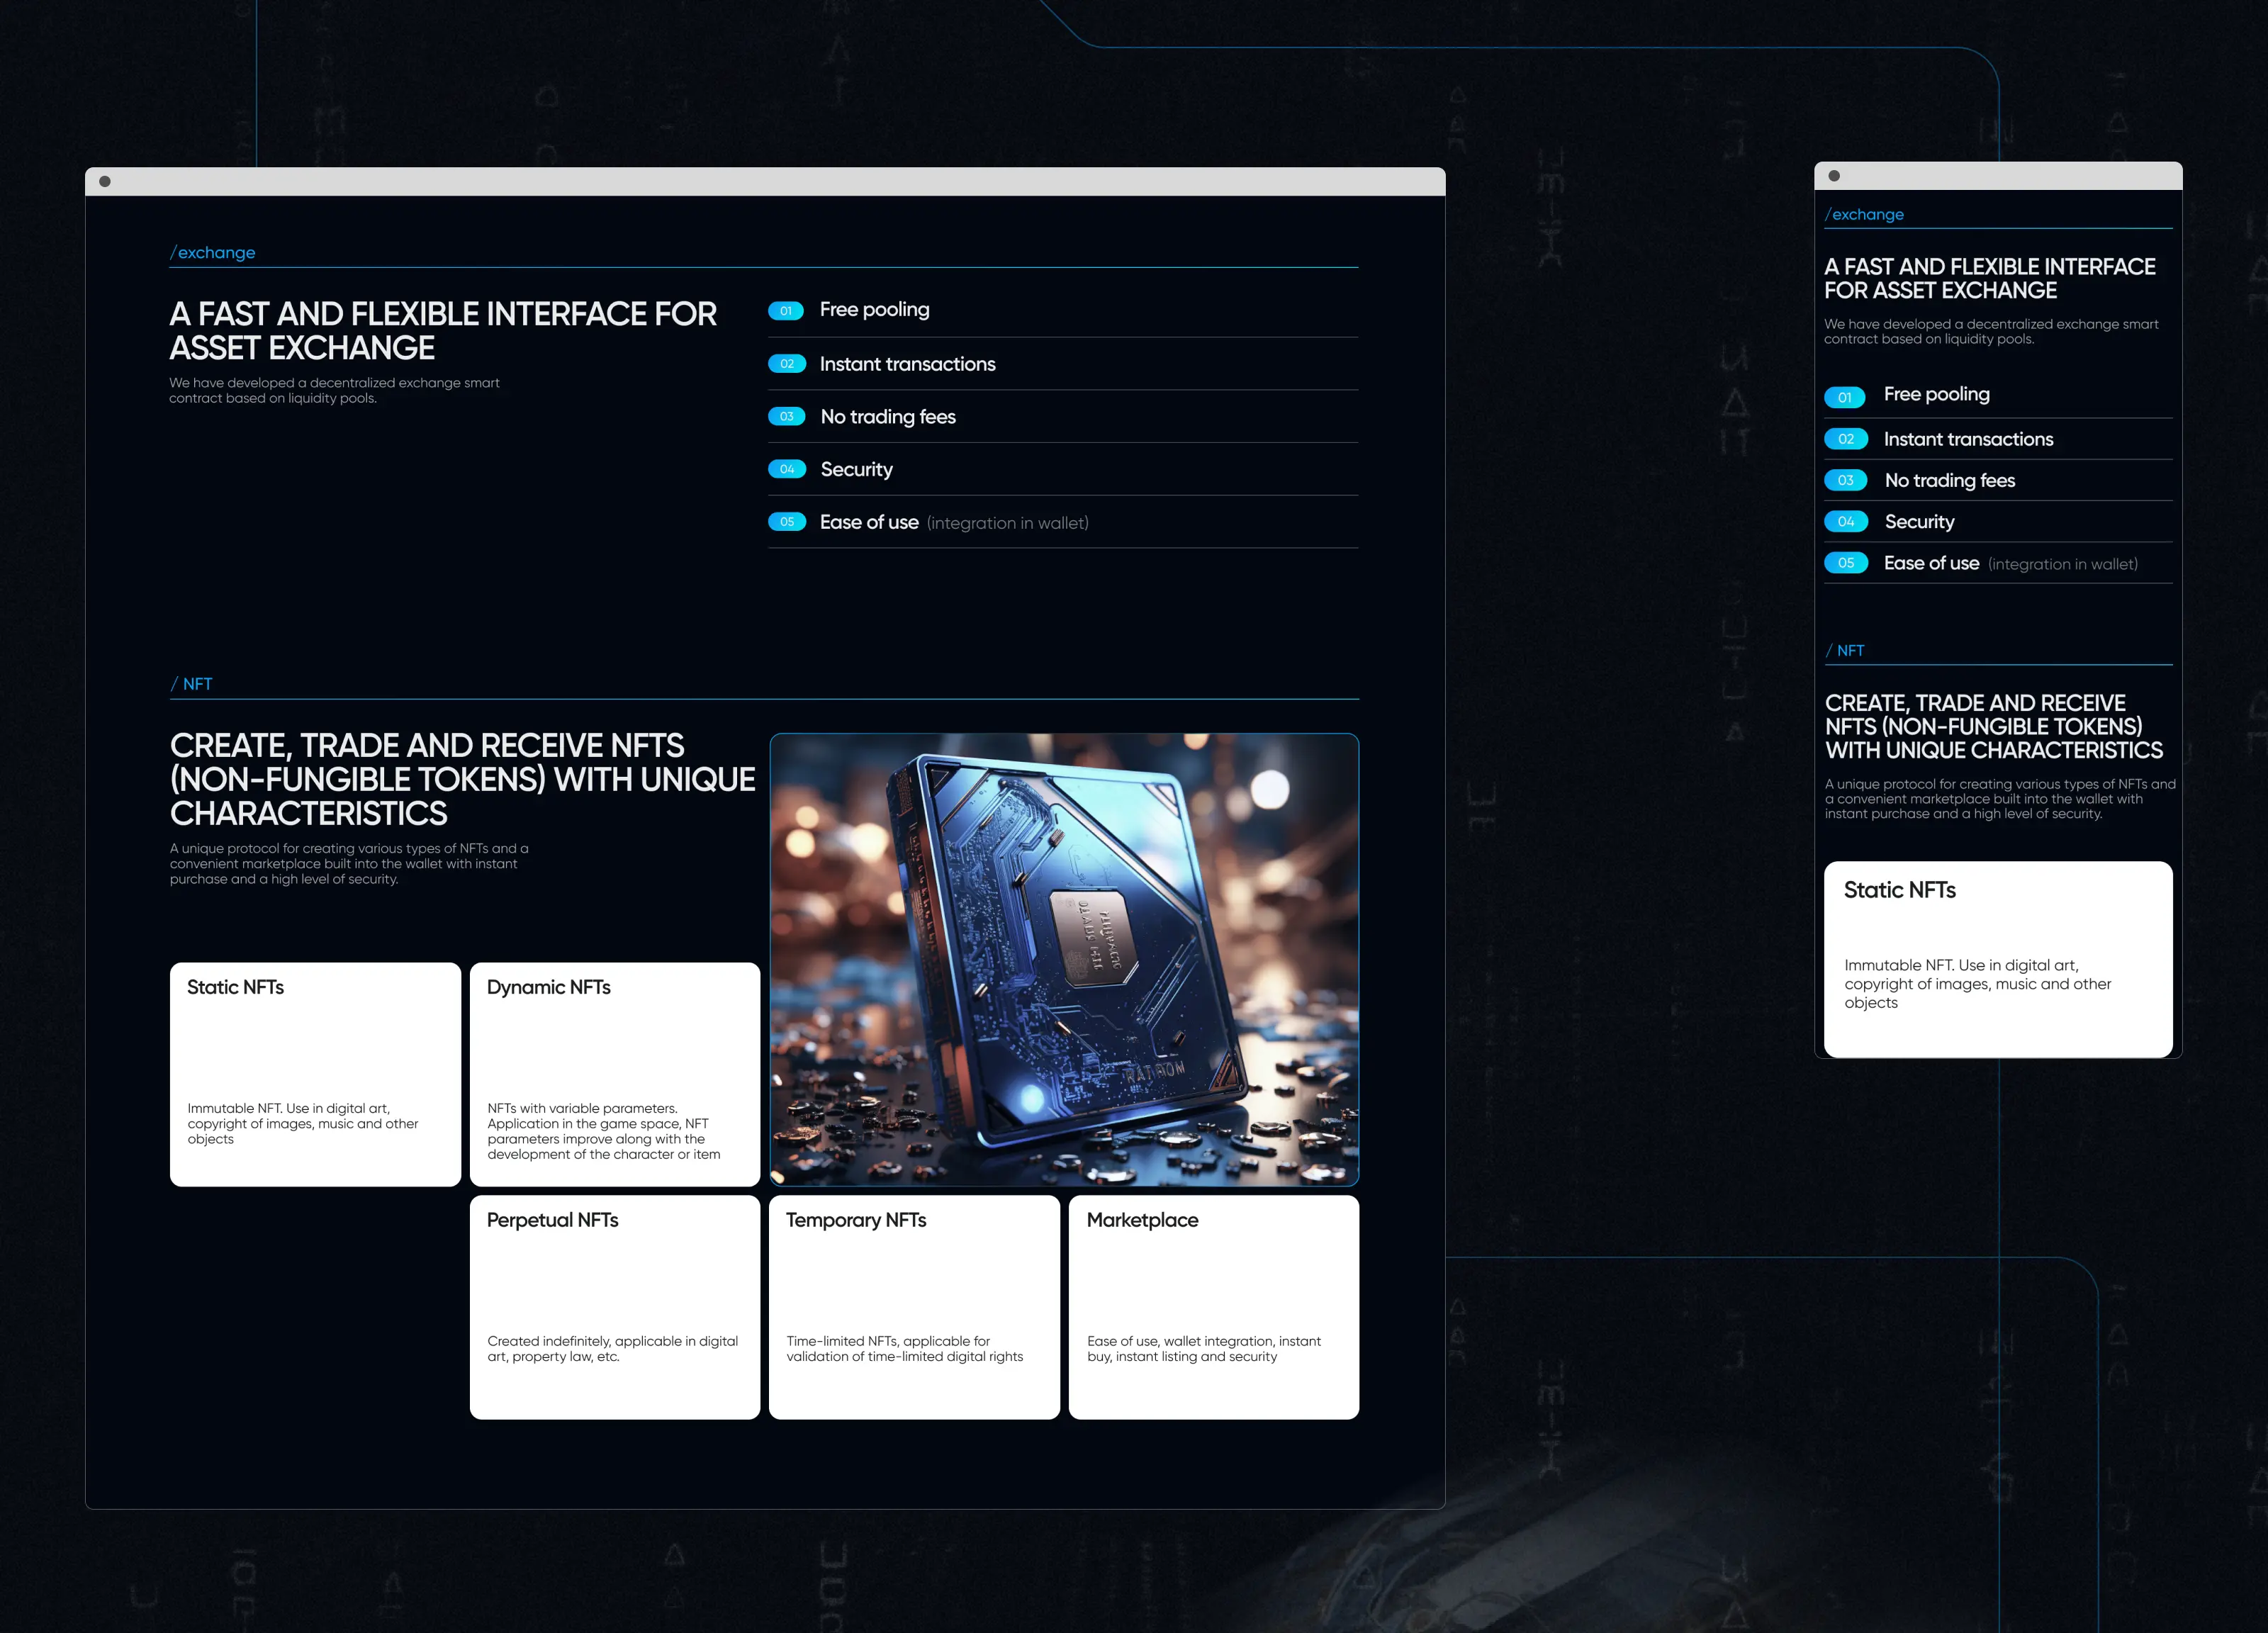The image size is (2268, 1633).
Task: Open the /exchange section label in desktop view
Action: 213,253
